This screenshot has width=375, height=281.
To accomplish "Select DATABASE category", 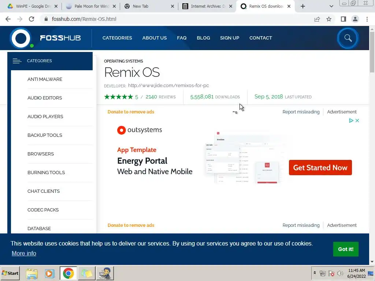I will coord(39,228).
